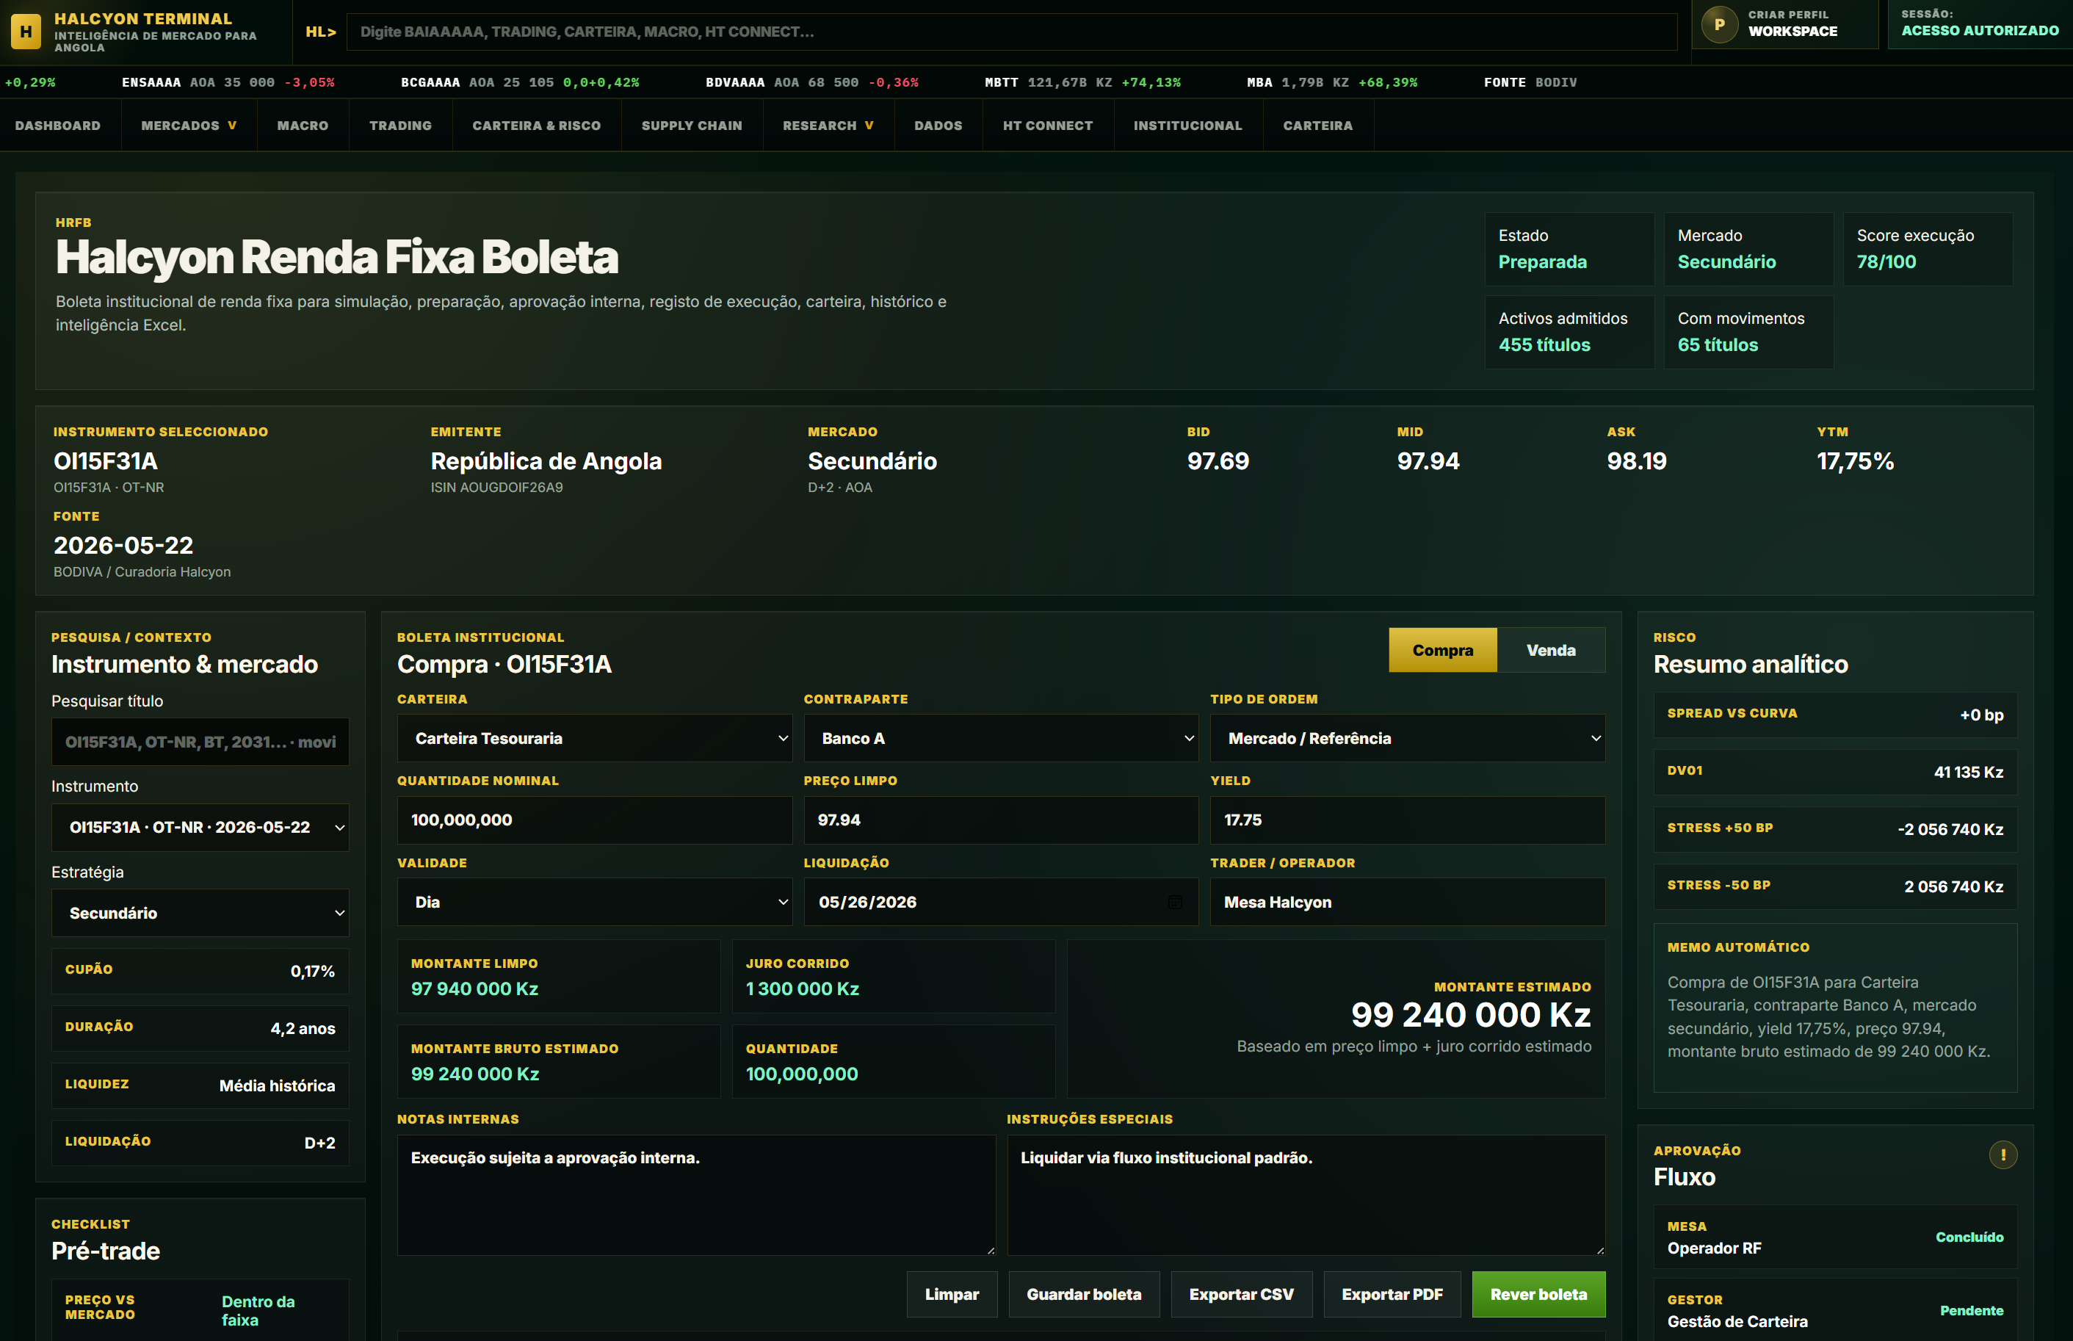Click the Mesa Operador RF Concluído row

point(1835,1237)
